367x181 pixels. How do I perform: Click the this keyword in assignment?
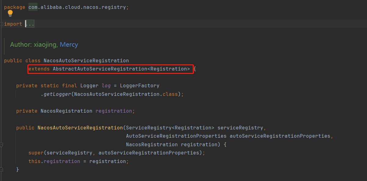pos(34,161)
